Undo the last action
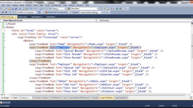 31,9
